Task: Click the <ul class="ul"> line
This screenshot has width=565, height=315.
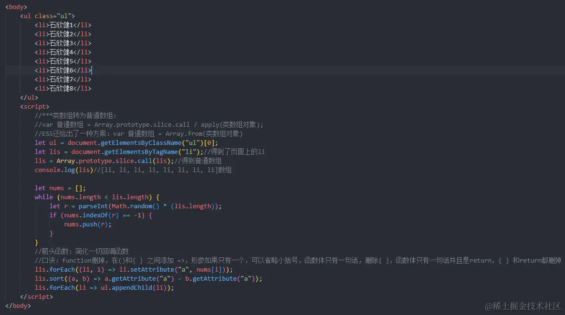Action: (48, 16)
